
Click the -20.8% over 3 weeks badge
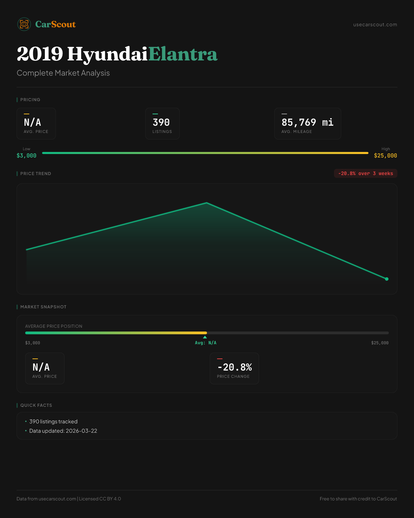tap(365, 173)
